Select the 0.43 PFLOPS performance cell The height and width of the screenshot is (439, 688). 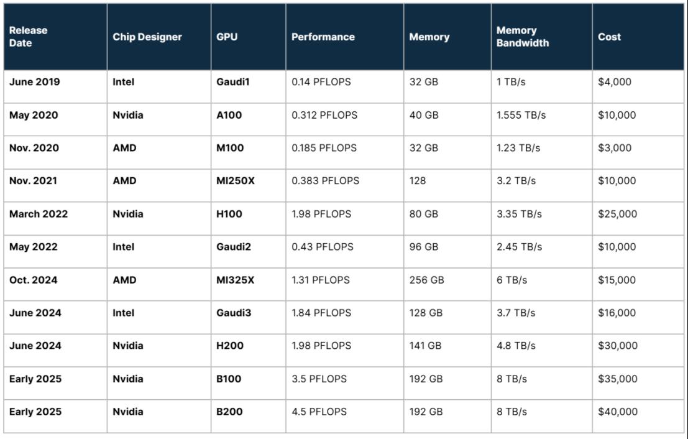345,252
